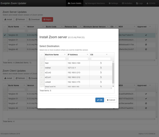Open MD5 column dropdown in client table
Image resolution: width=159 pixels, height=137 pixels.
tap(135, 85)
